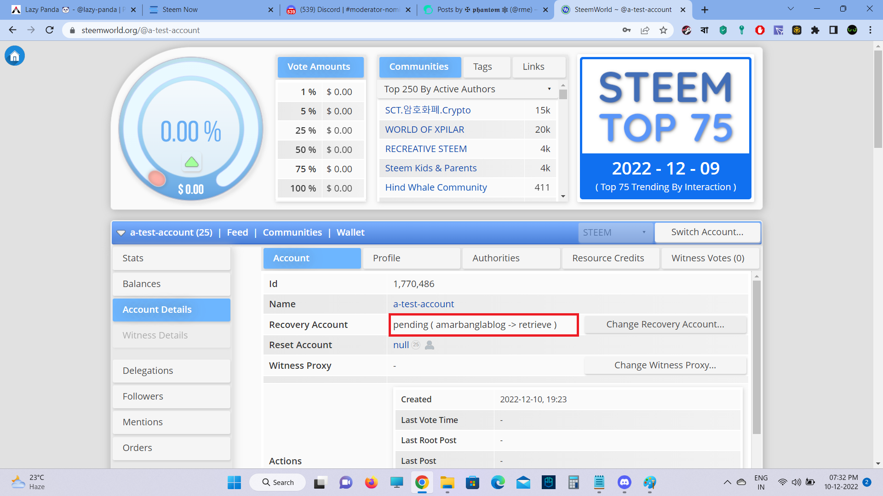The image size is (883, 496).
Task: Reload the page with the refresh icon
Action: click(50, 30)
